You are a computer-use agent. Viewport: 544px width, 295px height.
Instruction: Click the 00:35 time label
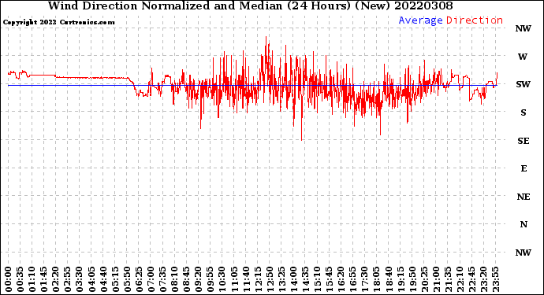(20, 279)
